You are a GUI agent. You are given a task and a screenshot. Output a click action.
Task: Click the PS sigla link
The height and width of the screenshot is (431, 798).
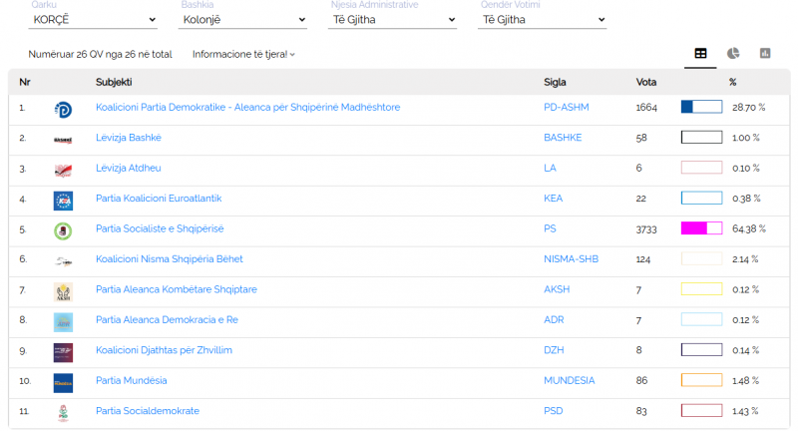coord(551,228)
